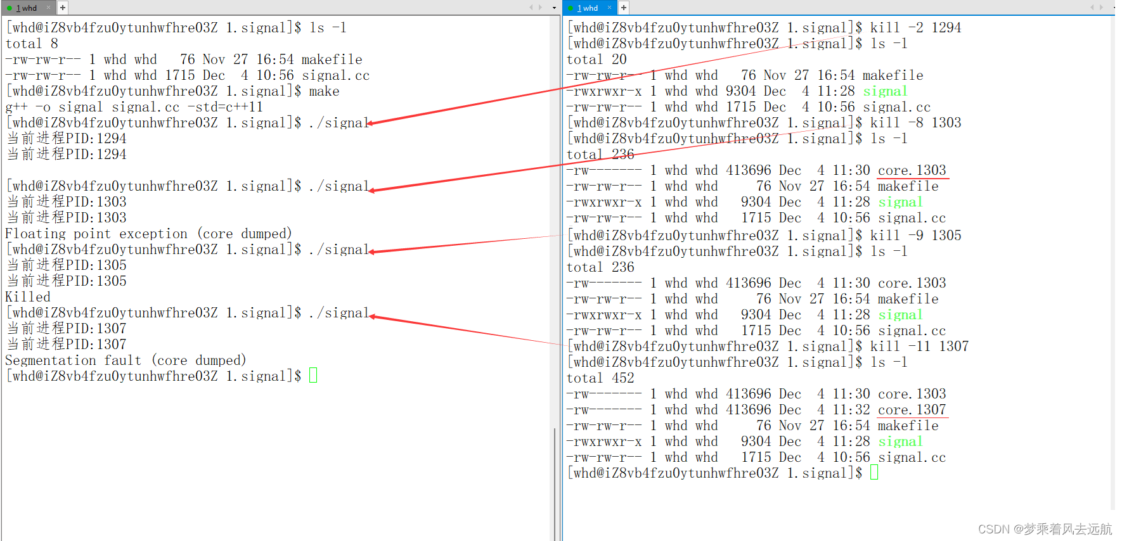
Task: Click the 'total 8' line in left pane
Action: coord(32,44)
